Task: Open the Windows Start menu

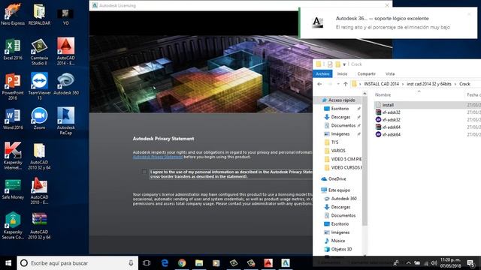Action: coord(8,263)
